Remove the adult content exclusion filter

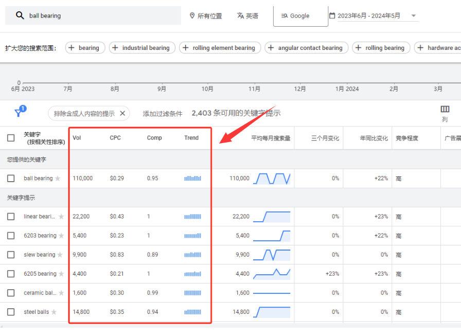(122, 113)
